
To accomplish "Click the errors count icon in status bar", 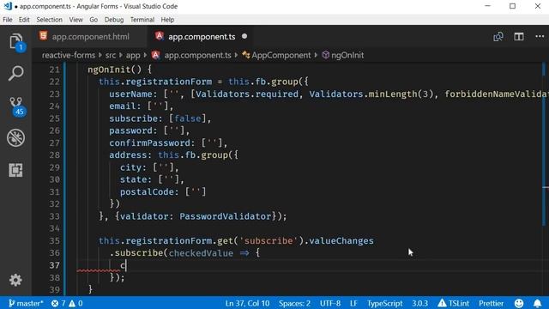I will point(55,303).
